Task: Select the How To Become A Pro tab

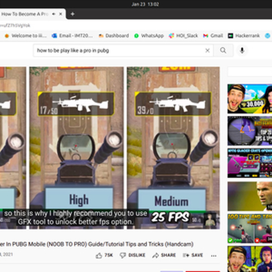Action: [24, 14]
